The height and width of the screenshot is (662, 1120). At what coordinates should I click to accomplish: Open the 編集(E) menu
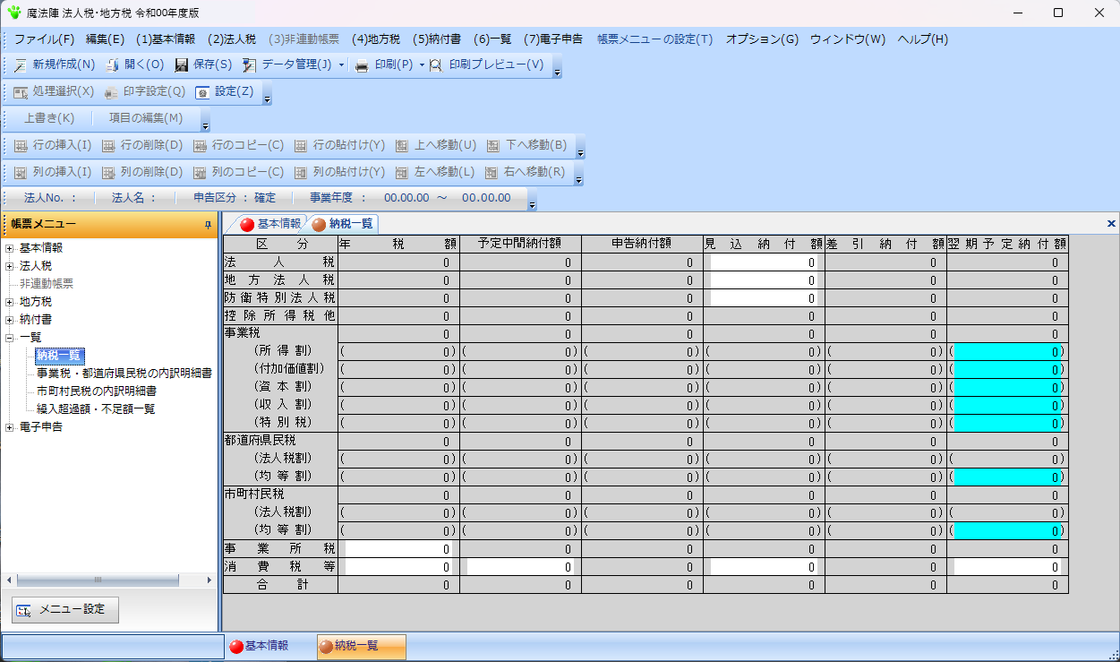coord(105,39)
